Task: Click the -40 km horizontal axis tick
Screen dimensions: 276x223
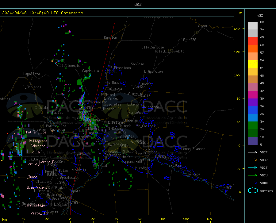Action: (x=22, y=219)
